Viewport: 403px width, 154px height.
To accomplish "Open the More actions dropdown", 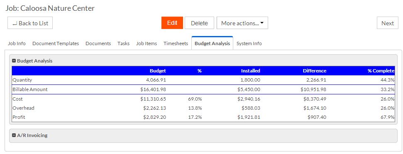I will (x=242, y=23).
